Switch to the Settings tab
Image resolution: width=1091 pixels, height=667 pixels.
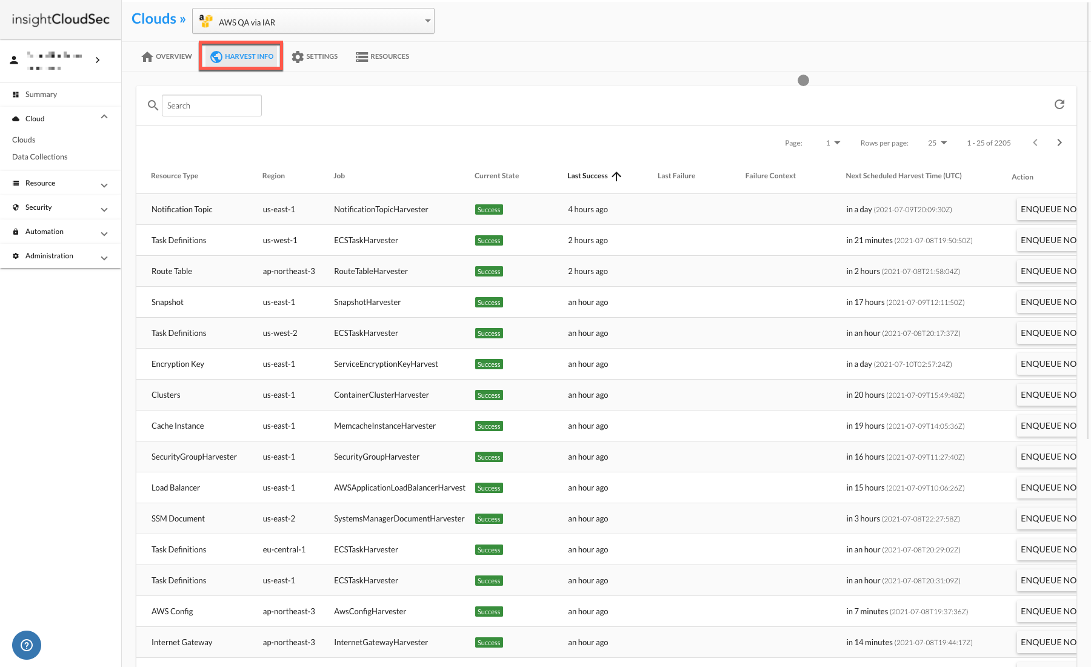coord(315,56)
